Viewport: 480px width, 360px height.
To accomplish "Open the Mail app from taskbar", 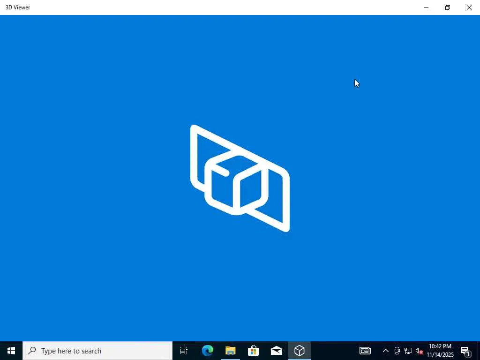I will point(277,351).
